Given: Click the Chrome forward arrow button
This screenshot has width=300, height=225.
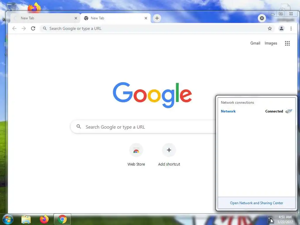Looking at the screenshot, I should (x=23, y=28).
